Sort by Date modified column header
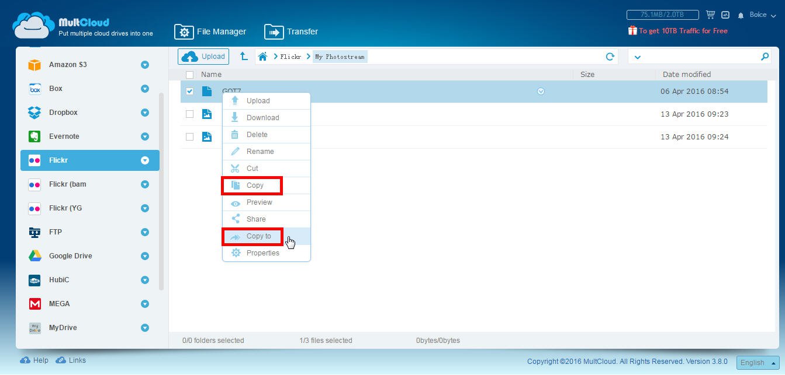Image resolution: width=785 pixels, height=375 pixels. point(687,75)
